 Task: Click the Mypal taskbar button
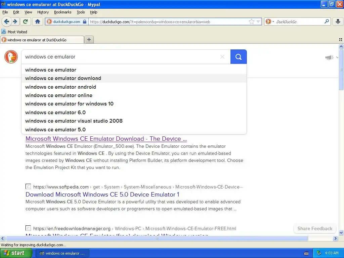[x=62, y=253]
